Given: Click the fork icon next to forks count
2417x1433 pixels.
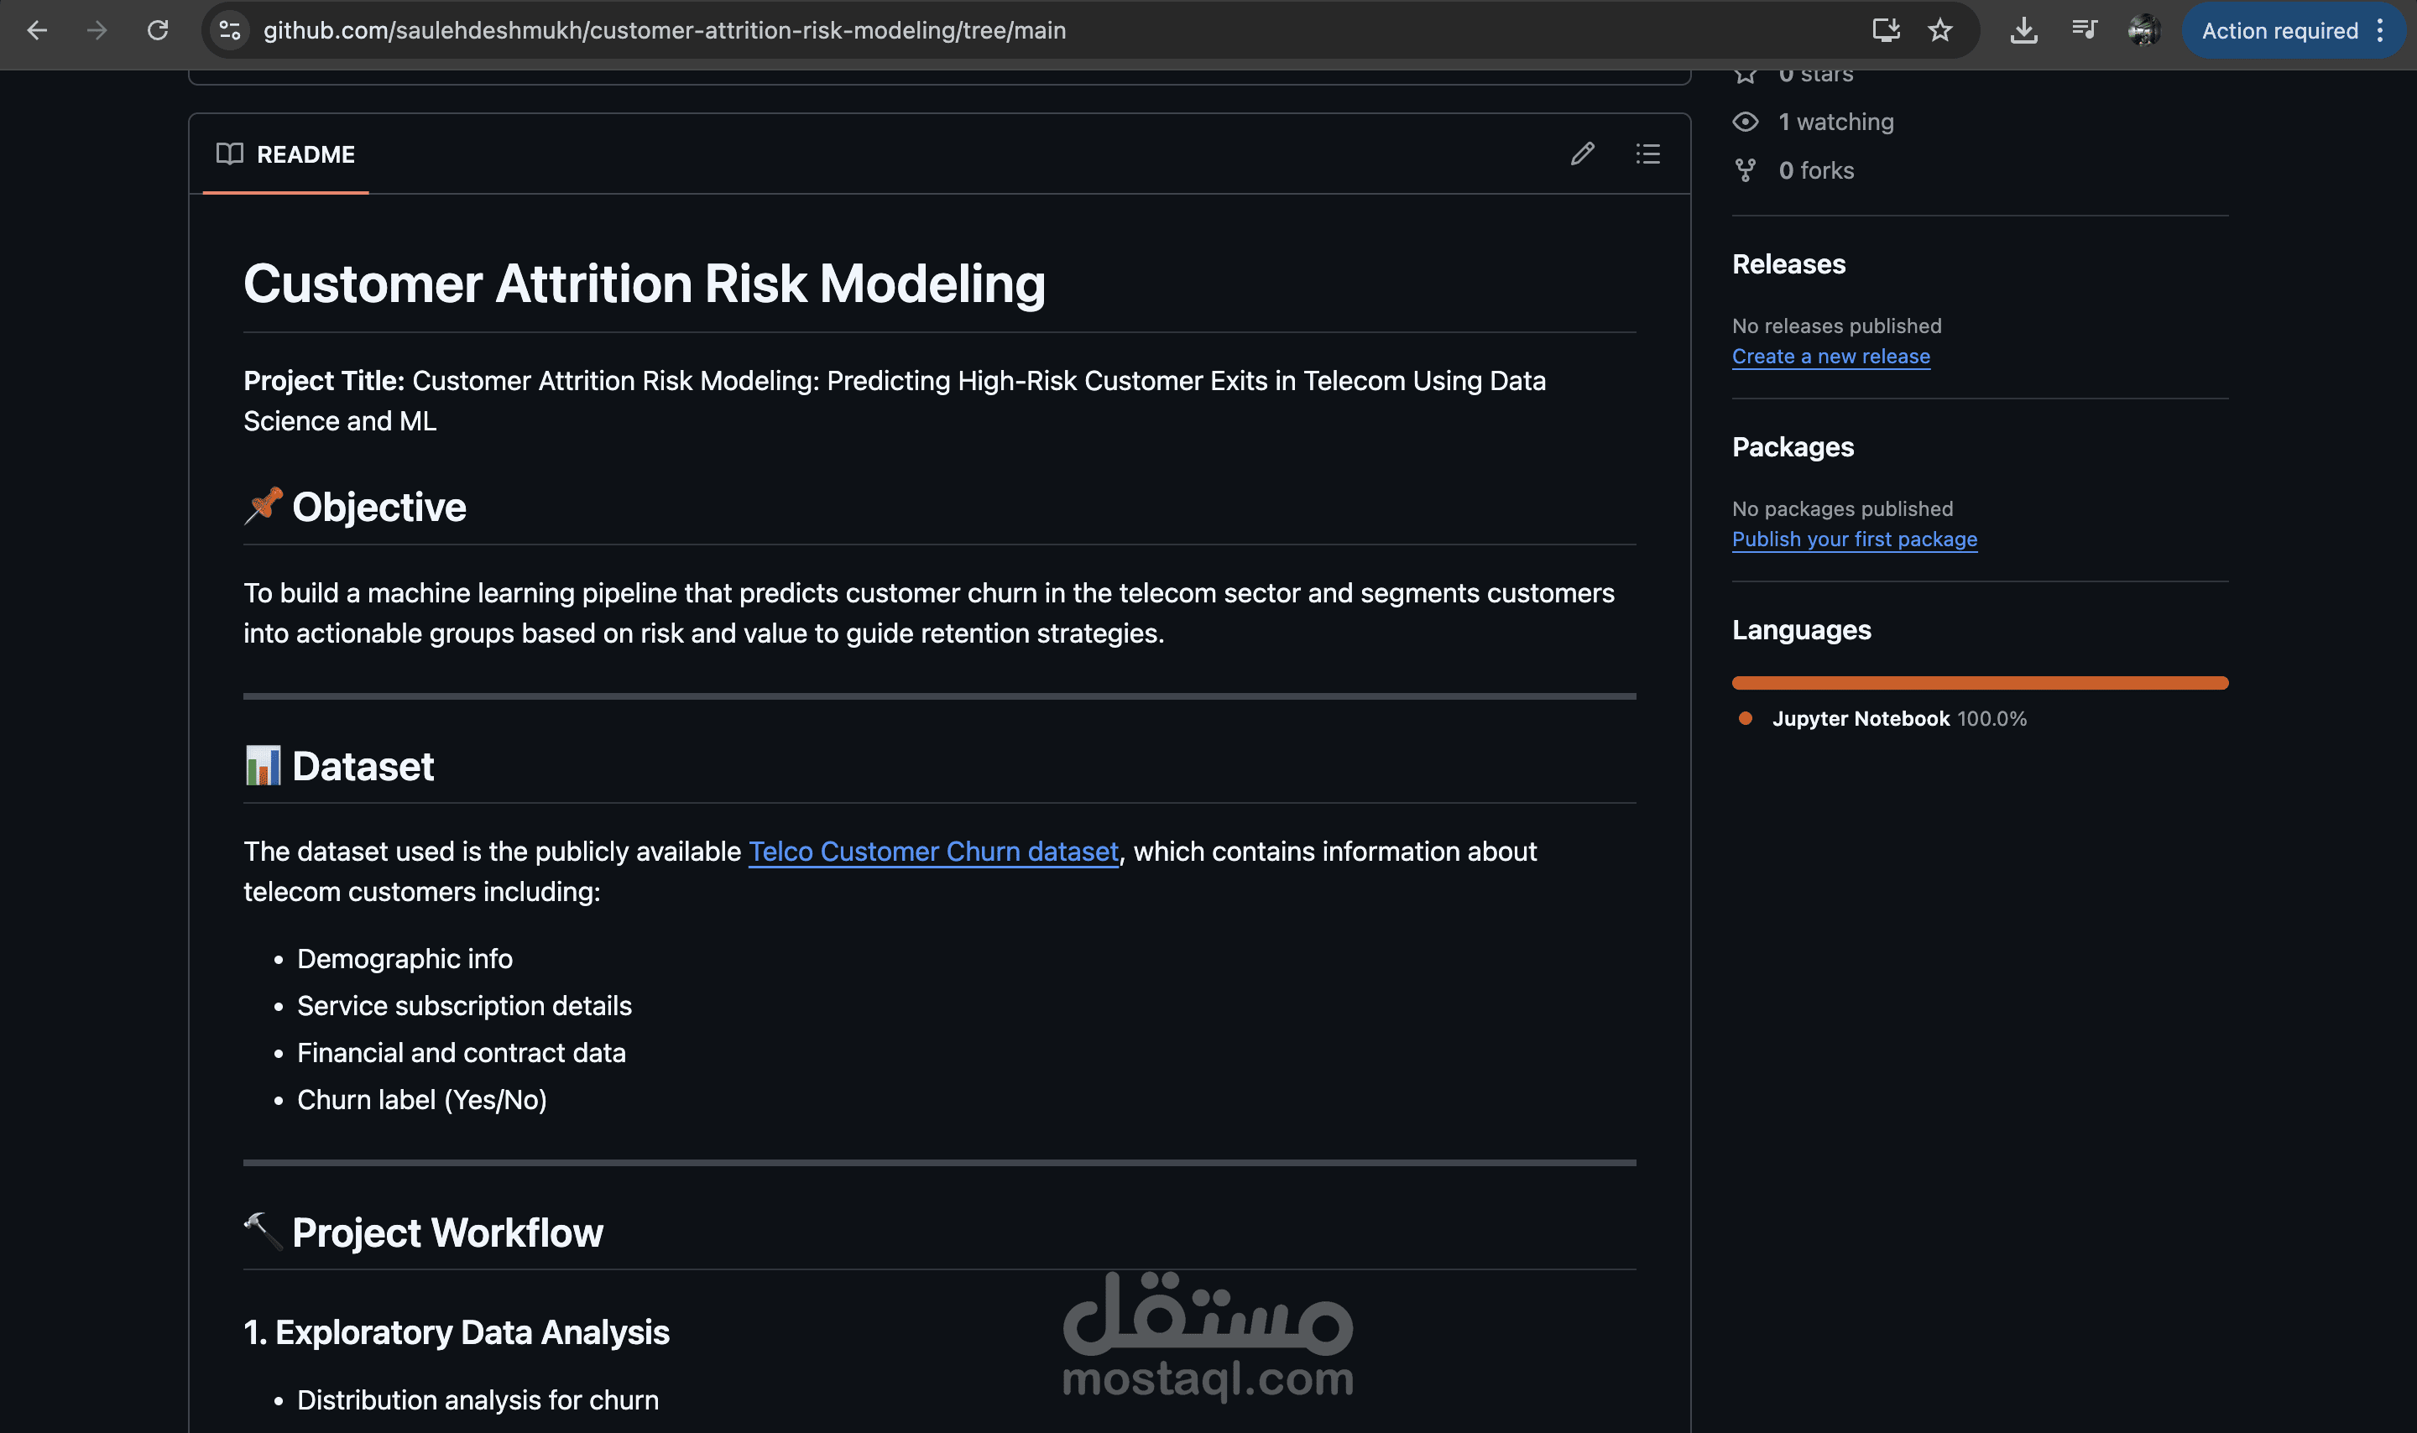Looking at the screenshot, I should click(1746, 170).
